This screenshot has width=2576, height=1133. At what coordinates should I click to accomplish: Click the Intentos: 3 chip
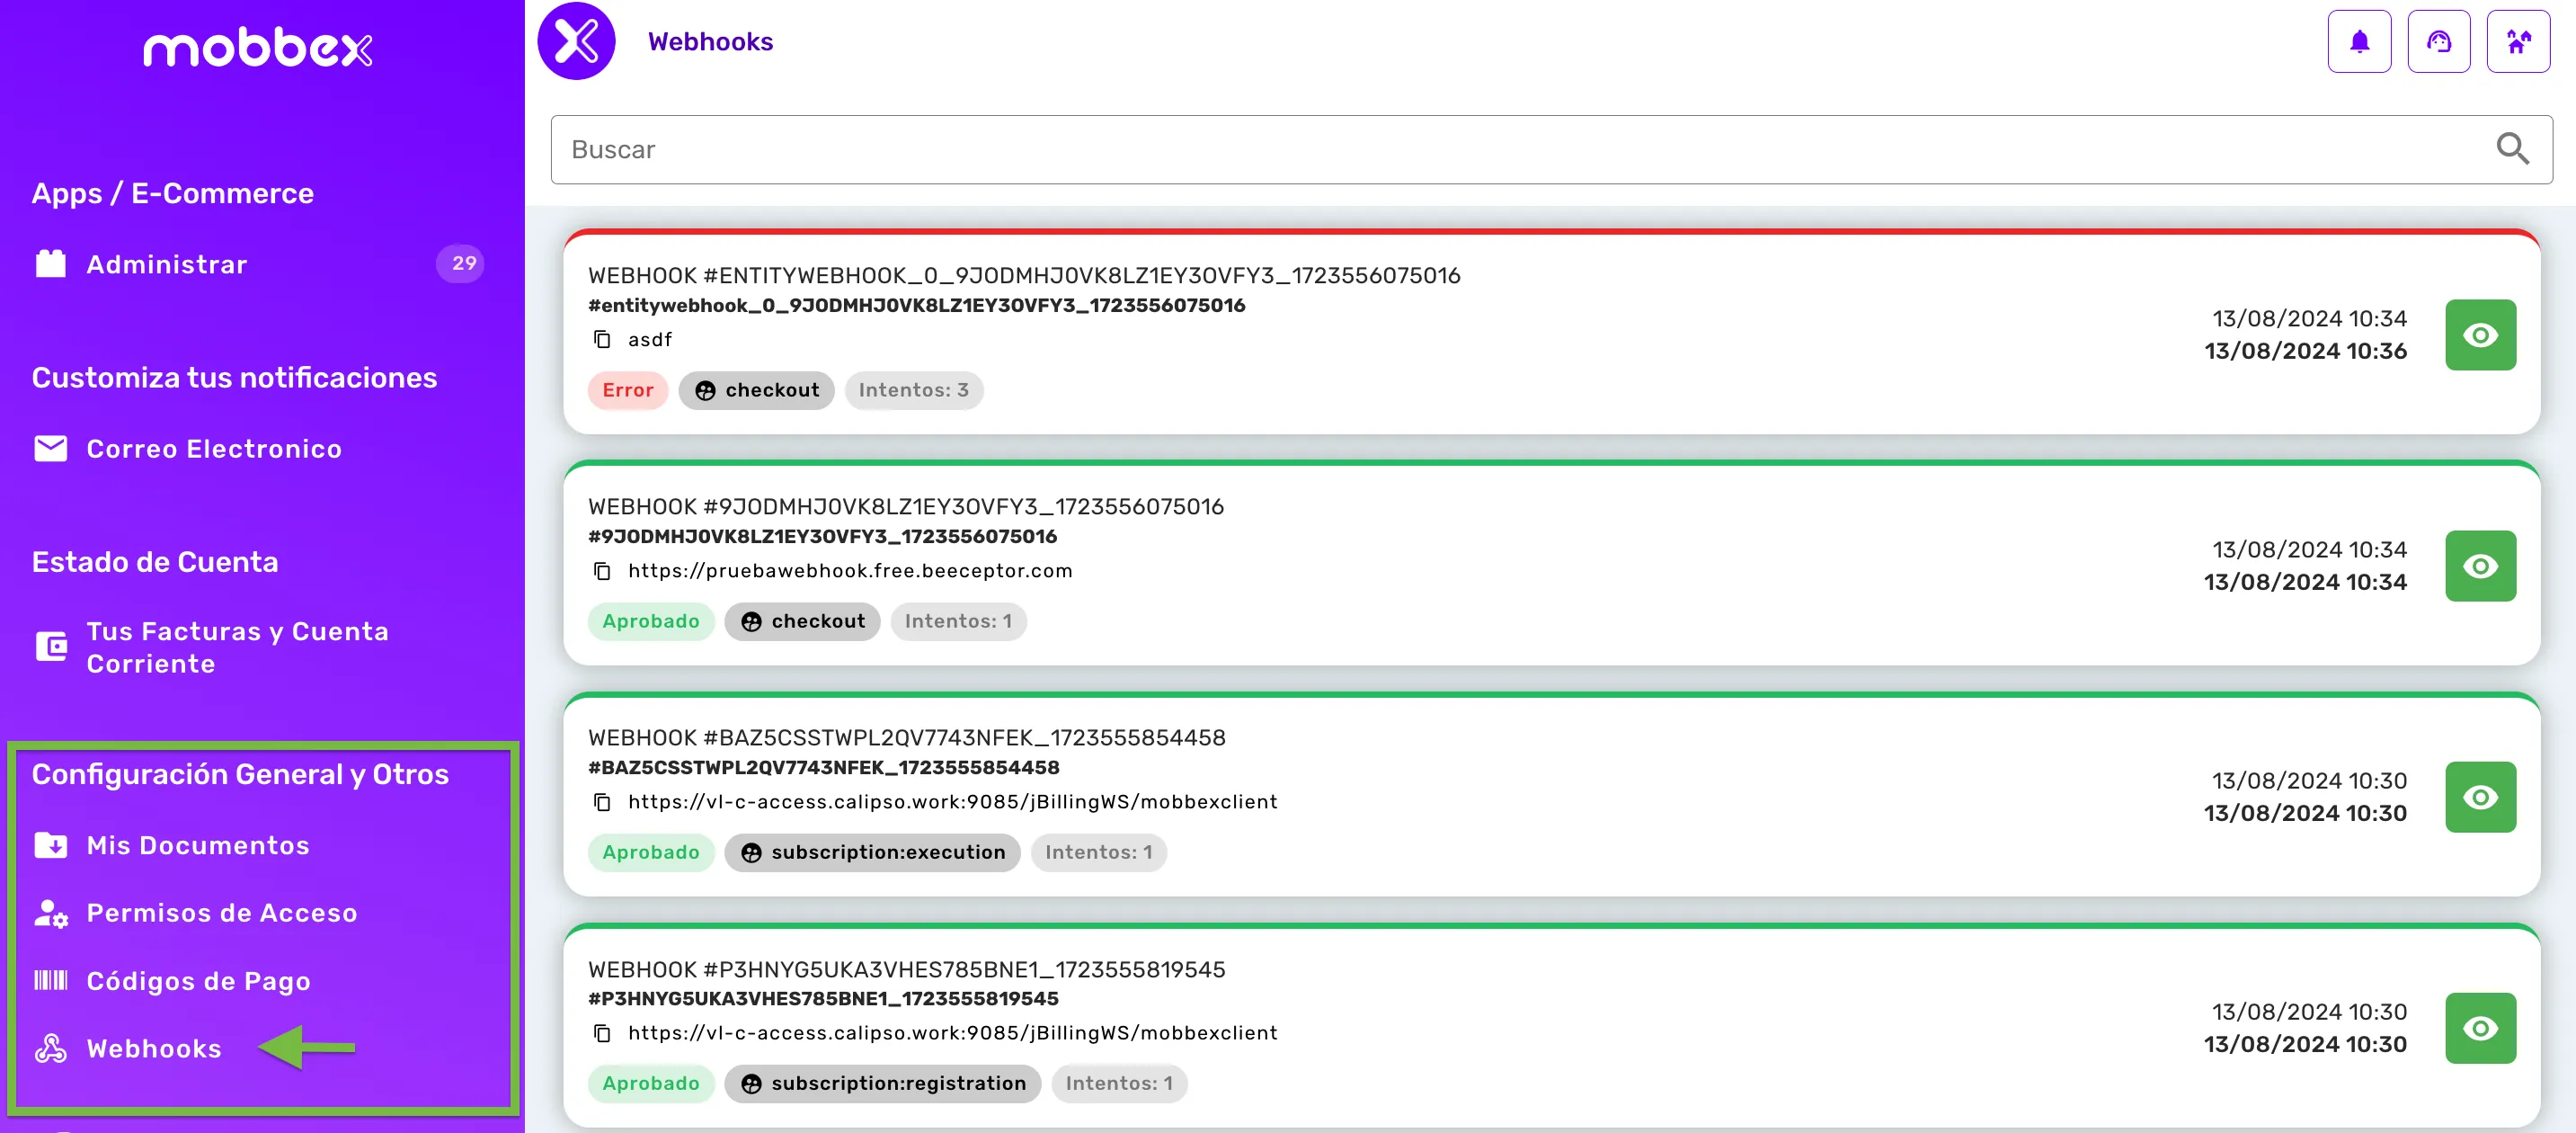click(x=913, y=390)
